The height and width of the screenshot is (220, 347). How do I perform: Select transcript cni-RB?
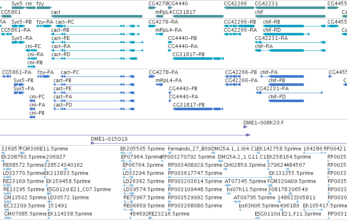point(31,67)
